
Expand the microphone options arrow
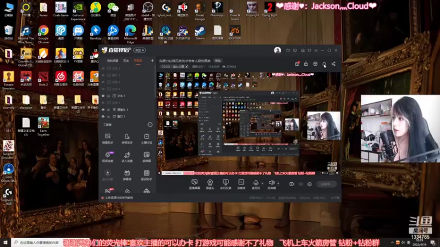pos(262,183)
